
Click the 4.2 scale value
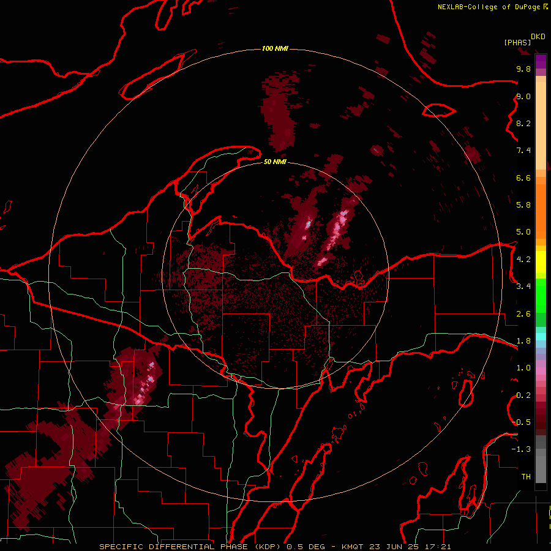(523, 260)
